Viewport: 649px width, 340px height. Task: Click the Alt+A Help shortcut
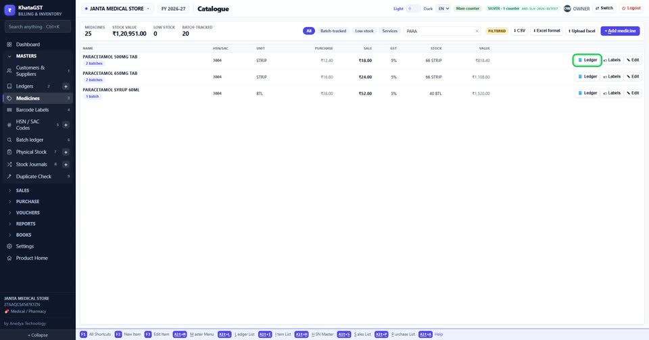point(431,334)
